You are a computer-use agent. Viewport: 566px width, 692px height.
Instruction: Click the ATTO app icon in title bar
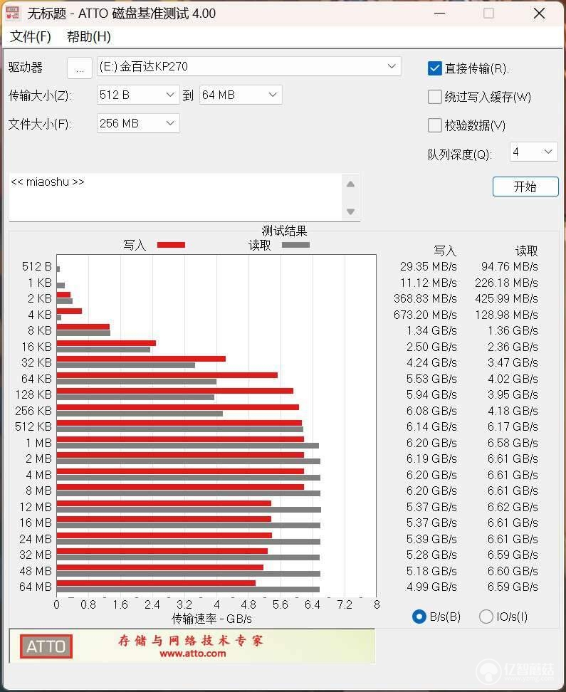pyautogui.click(x=12, y=14)
